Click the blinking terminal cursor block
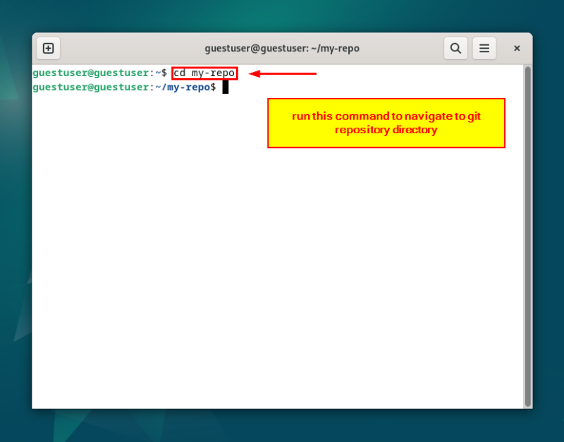 pyautogui.click(x=225, y=85)
